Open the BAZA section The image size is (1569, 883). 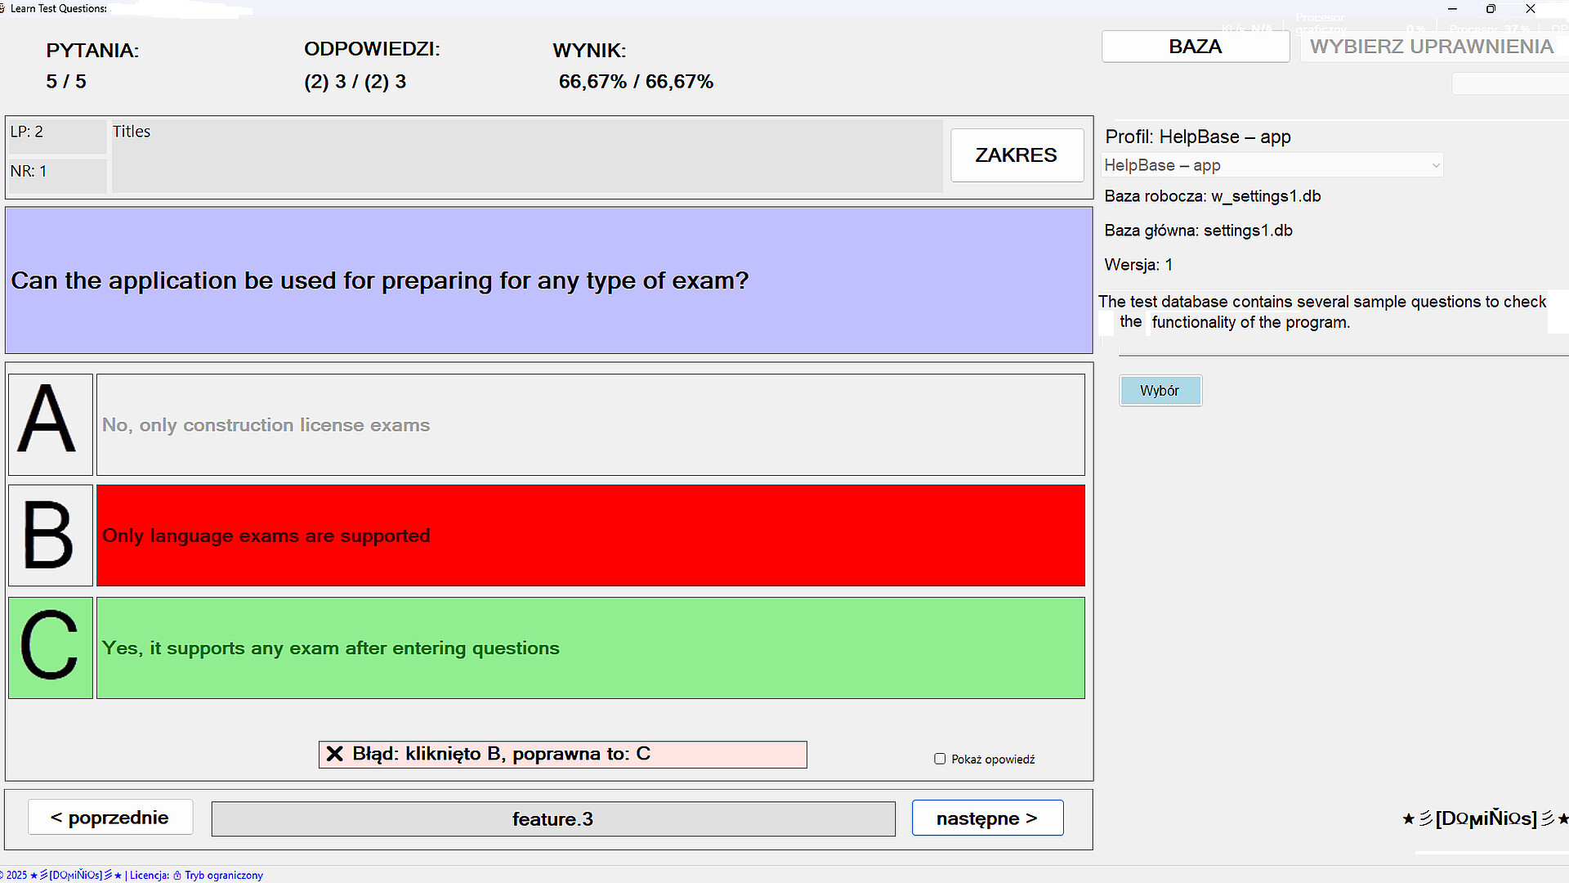pos(1196,46)
